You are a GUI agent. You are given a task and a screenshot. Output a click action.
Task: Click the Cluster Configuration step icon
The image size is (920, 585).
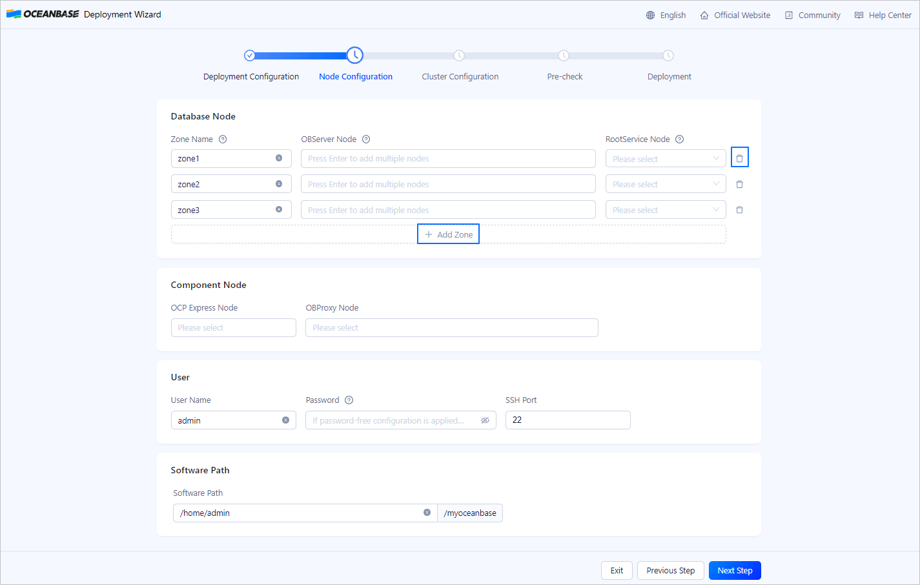(459, 56)
